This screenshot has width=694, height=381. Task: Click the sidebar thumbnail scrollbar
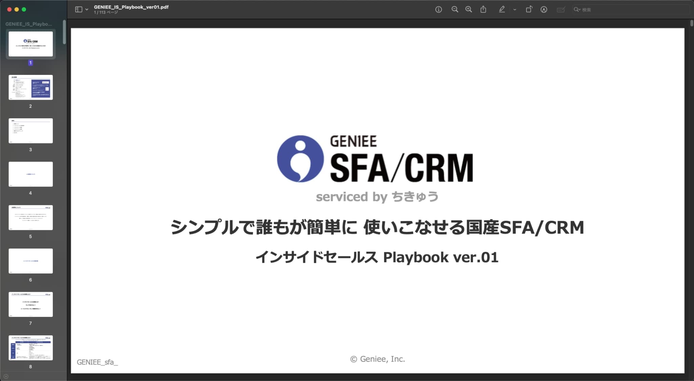(x=64, y=32)
